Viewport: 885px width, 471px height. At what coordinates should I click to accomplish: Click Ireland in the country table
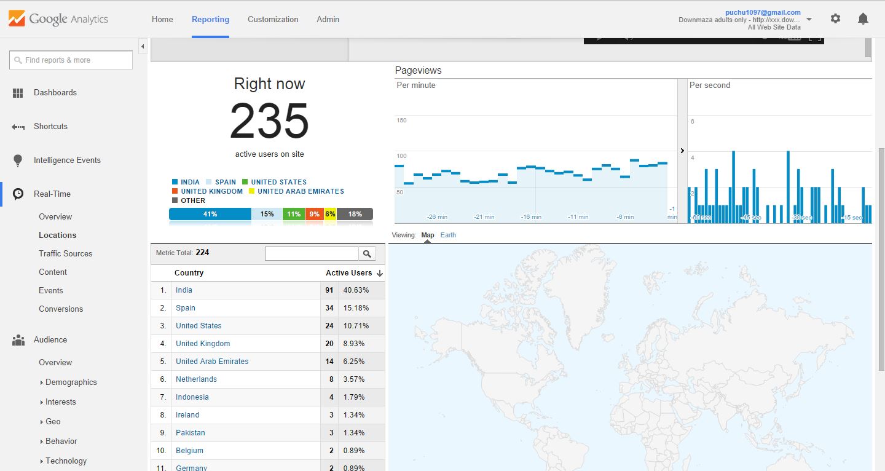tap(187, 415)
